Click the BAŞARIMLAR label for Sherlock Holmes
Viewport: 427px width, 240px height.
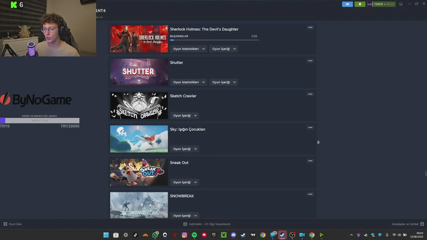tap(179, 36)
